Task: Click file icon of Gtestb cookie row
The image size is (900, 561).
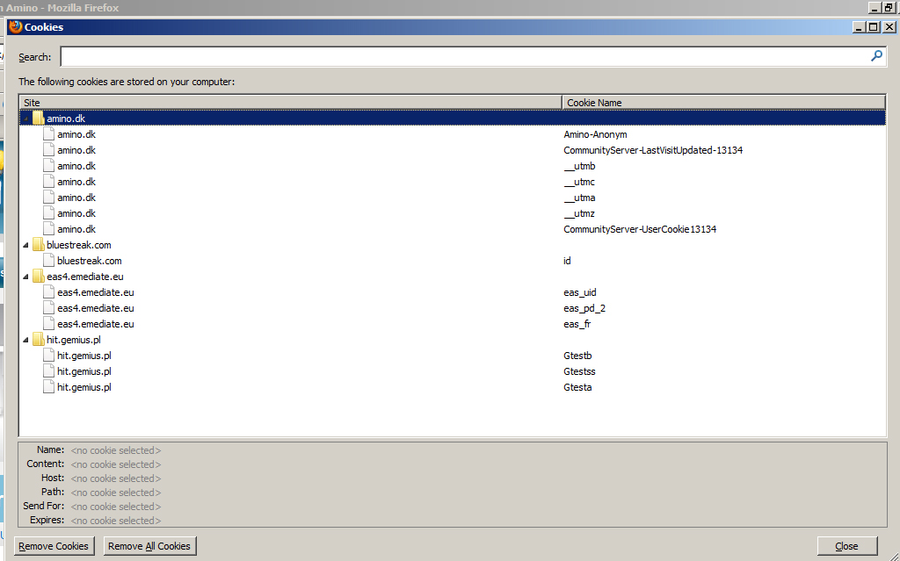Action: (49, 355)
